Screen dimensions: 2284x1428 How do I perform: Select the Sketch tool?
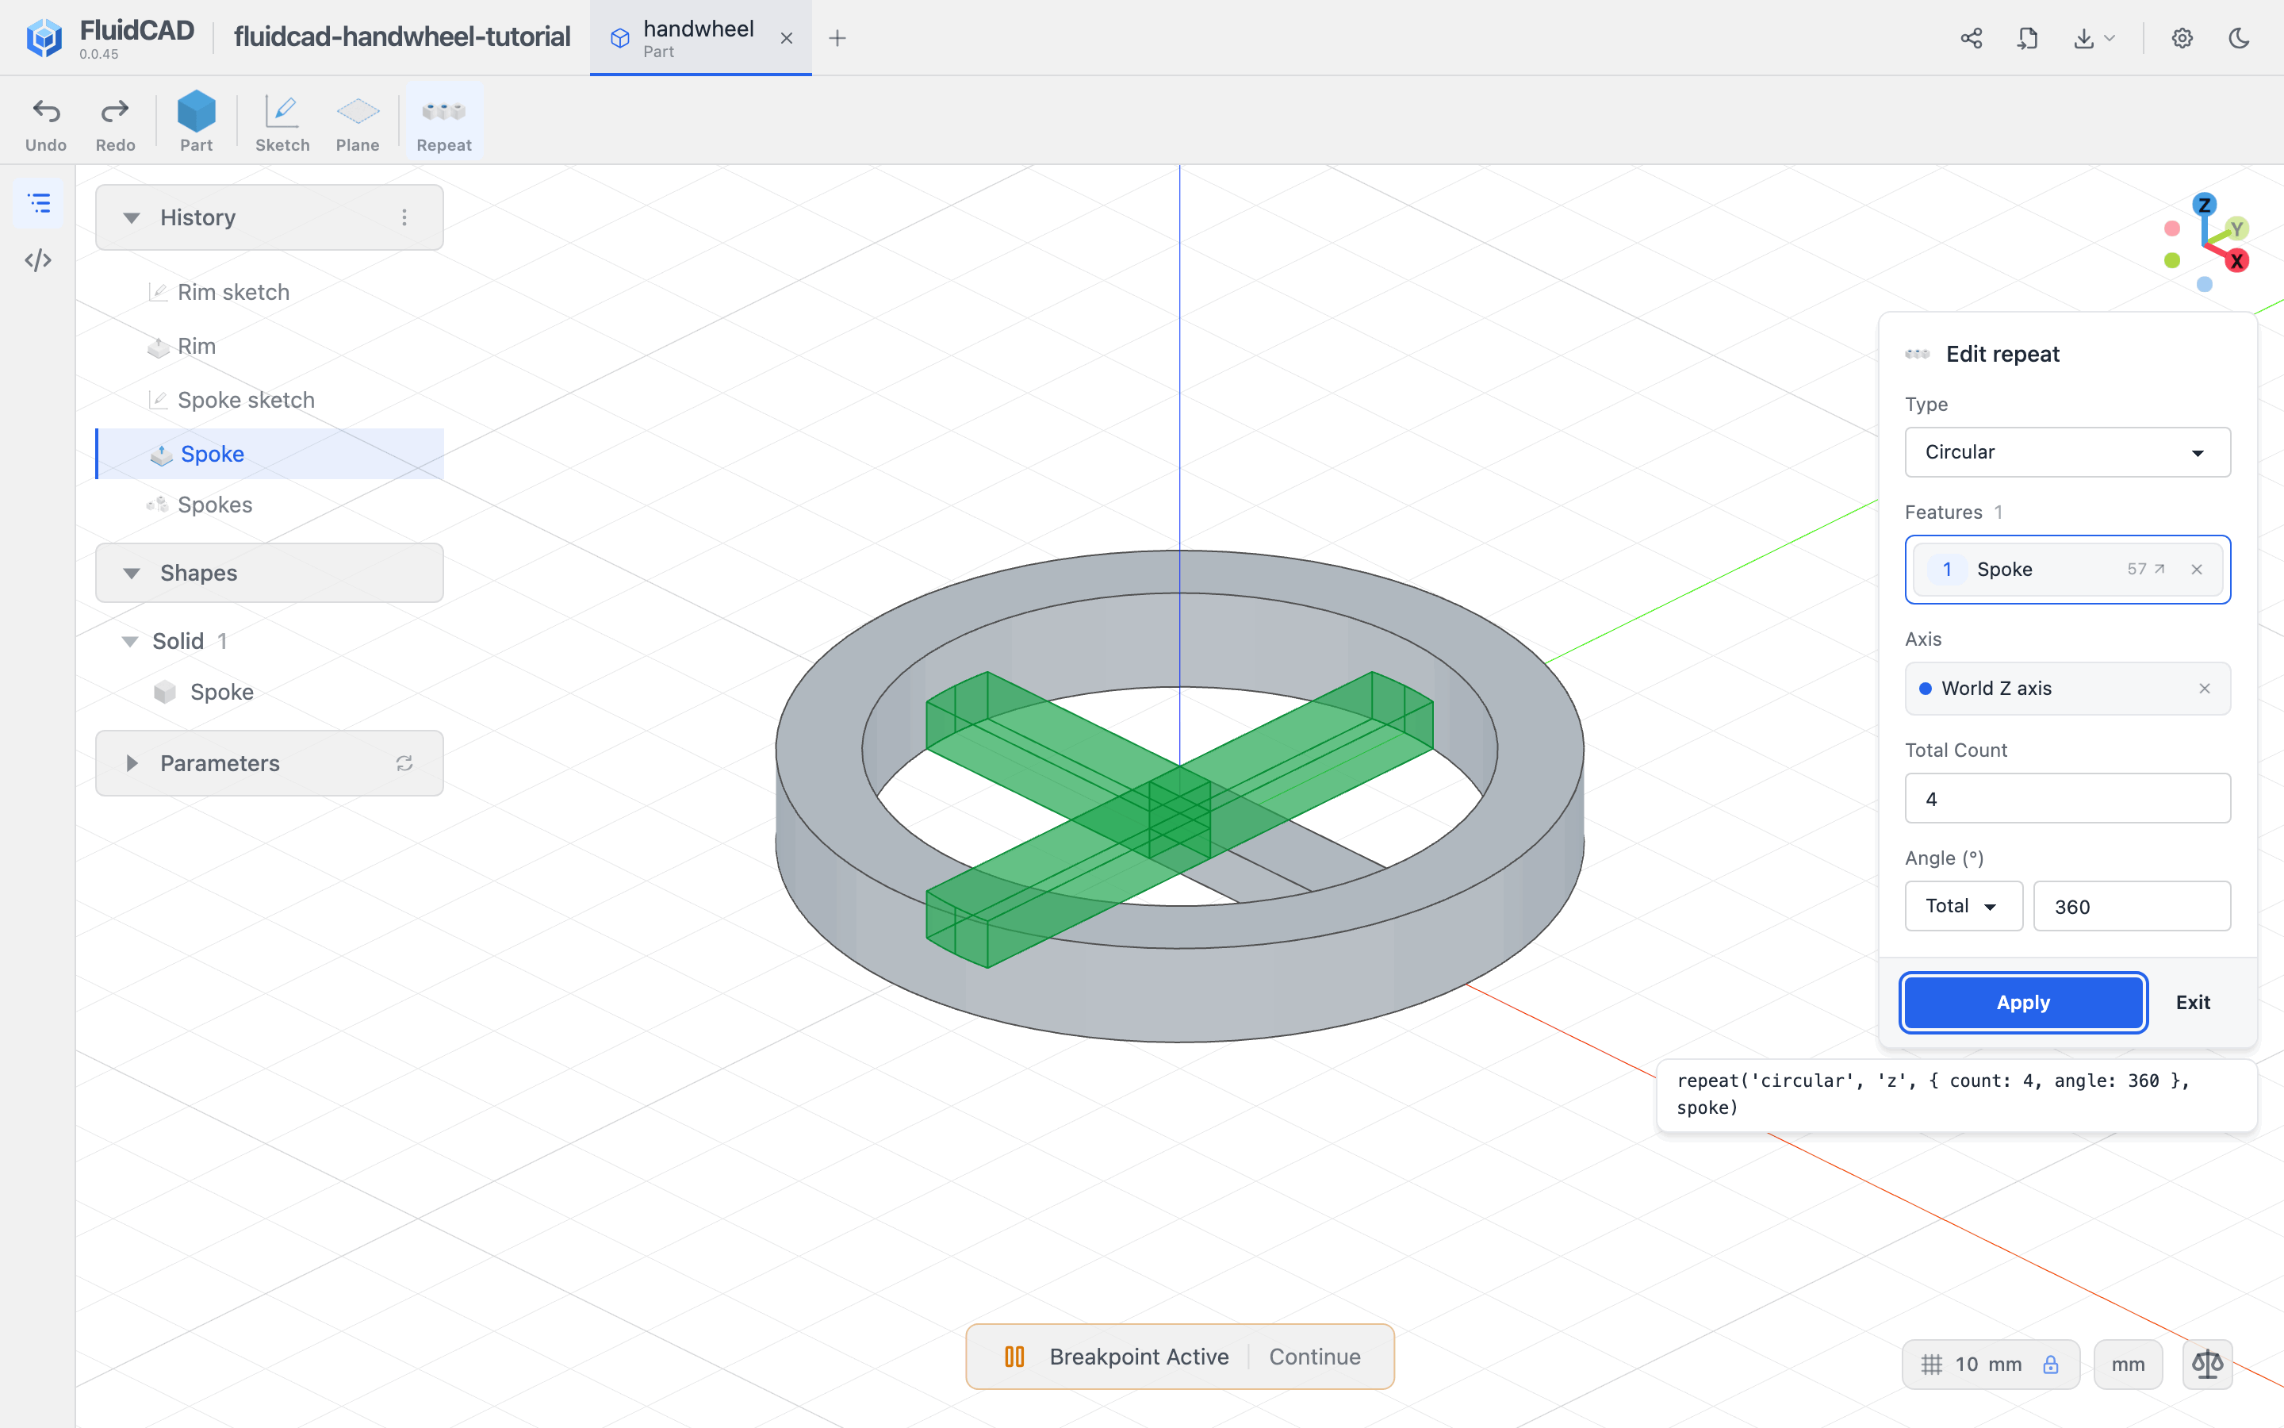pyautogui.click(x=282, y=124)
